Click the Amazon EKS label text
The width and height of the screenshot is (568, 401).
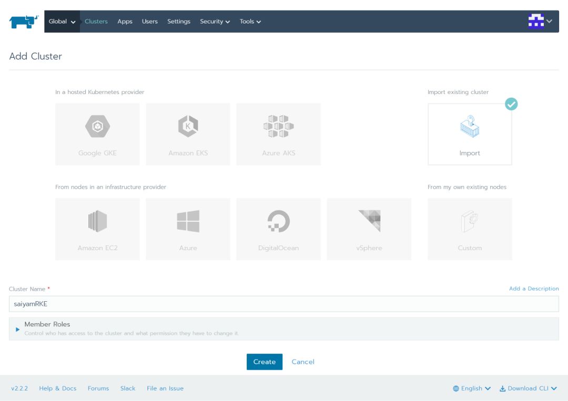coord(188,153)
